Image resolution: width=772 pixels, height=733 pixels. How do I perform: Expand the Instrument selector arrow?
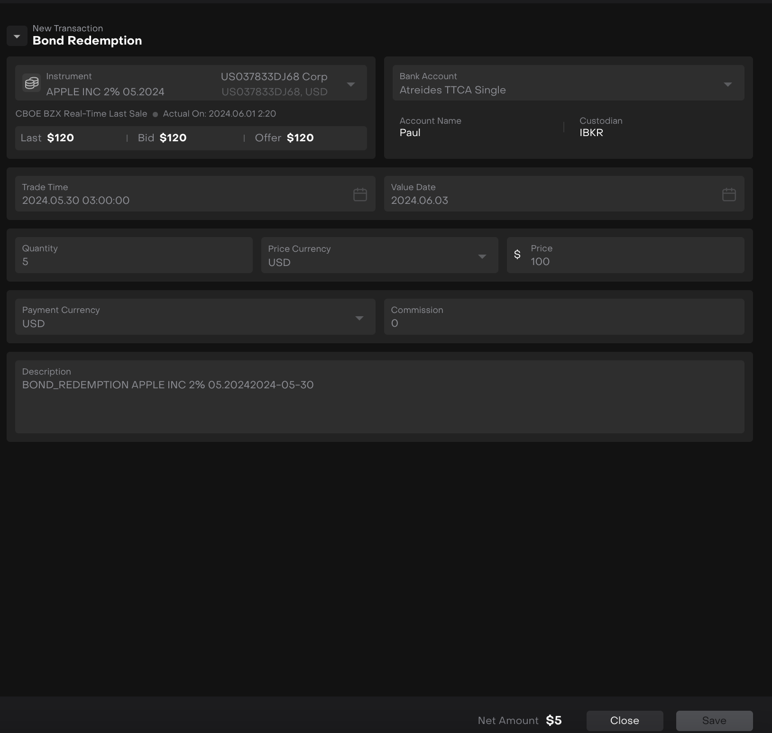point(350,84)
